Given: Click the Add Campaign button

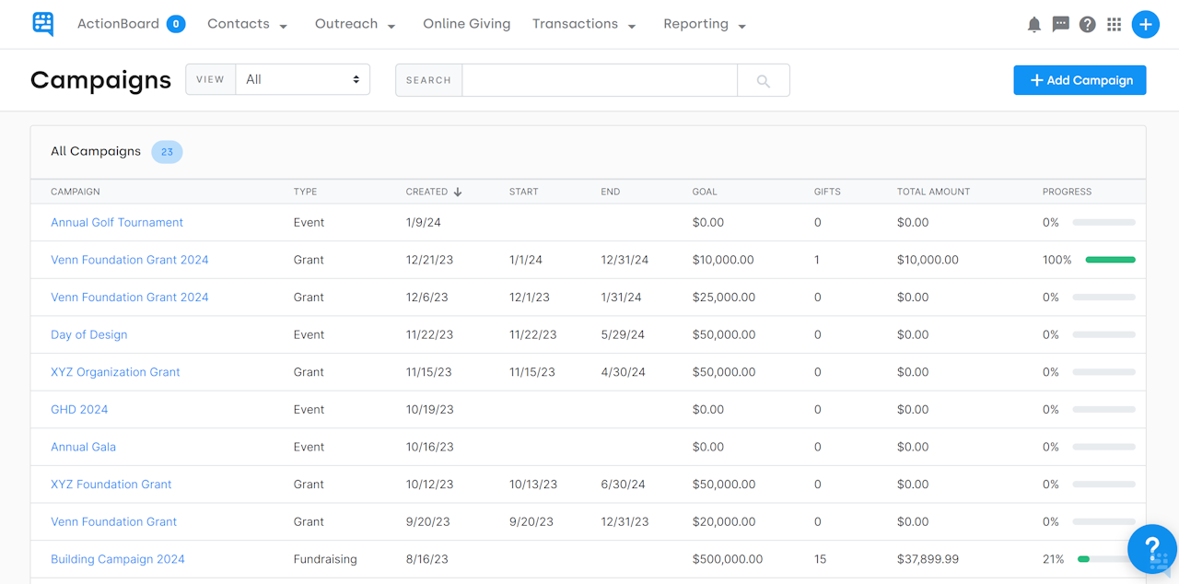Looking at the screenshot, I should pyautogui.click(x=1079, y=80).
